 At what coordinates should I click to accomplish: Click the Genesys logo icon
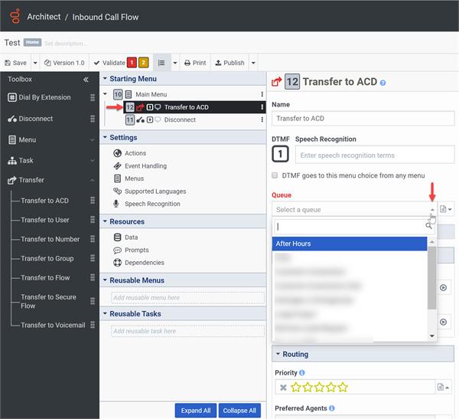click(x=15, y=16)
